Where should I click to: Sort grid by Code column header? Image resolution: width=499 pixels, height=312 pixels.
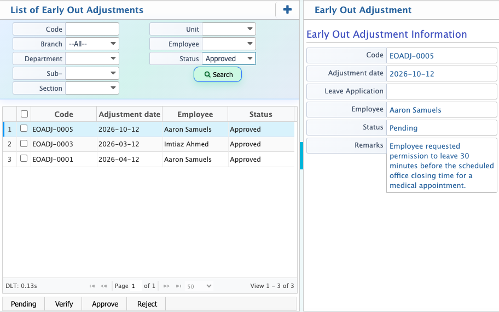[63, 114]
